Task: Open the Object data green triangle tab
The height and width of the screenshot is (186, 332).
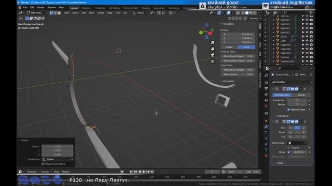Action: pyautogui.click(x=266, y=150)
